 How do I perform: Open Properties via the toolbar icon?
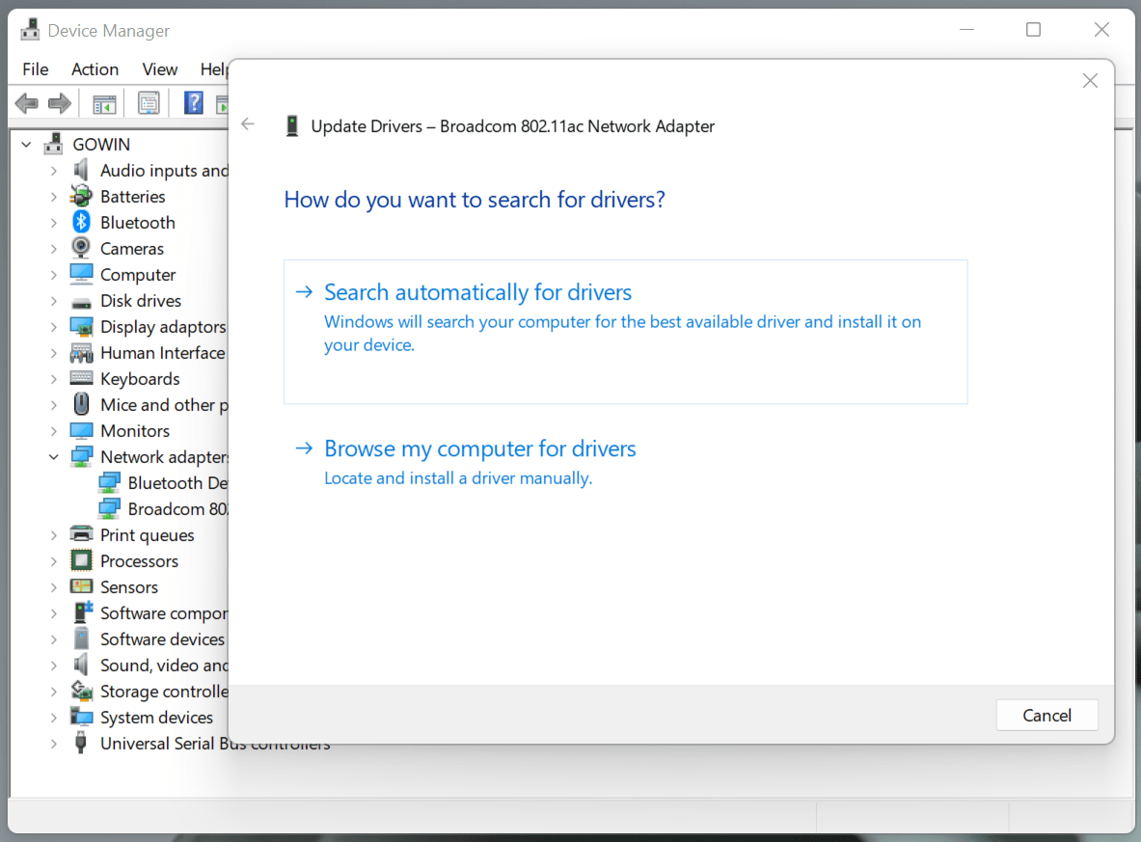(149, 103)
